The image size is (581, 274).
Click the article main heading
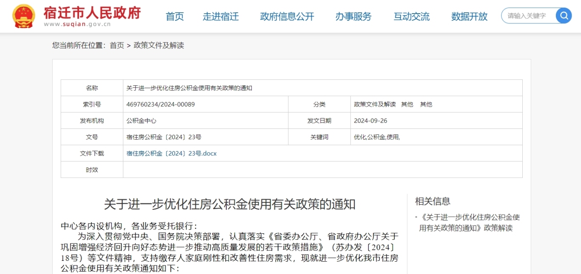[230, 204]
